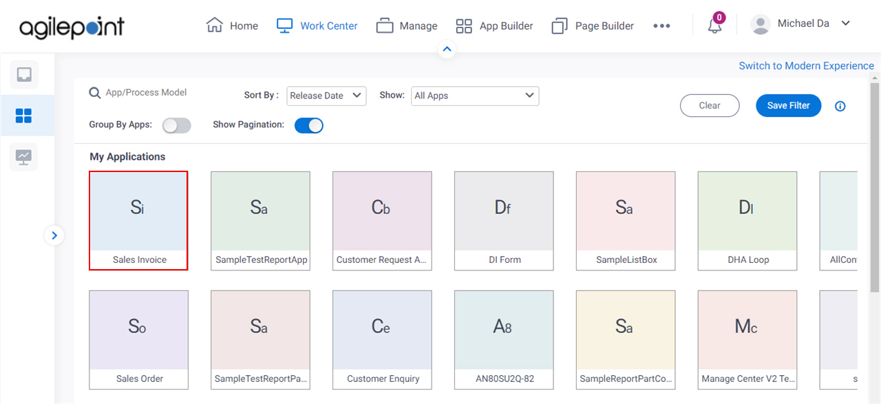Open the Sales Order app tile

click(139, 339)
